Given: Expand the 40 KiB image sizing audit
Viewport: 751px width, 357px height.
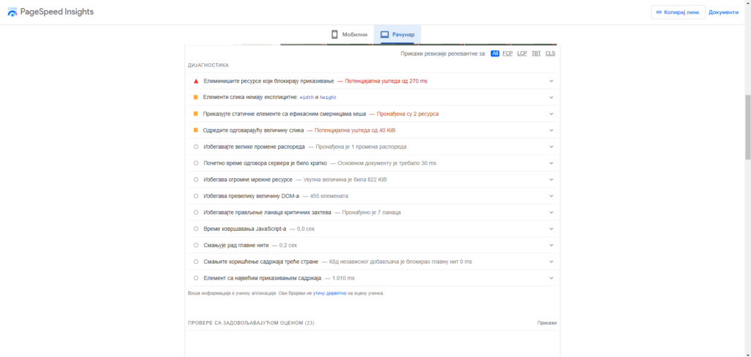Looking at the screenshot, I should pos(552,130).
